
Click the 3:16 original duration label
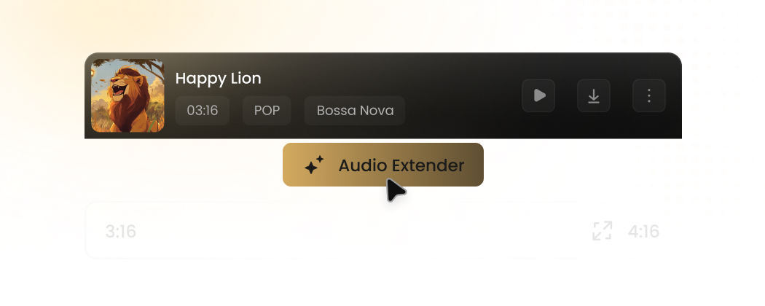[120, 231]
